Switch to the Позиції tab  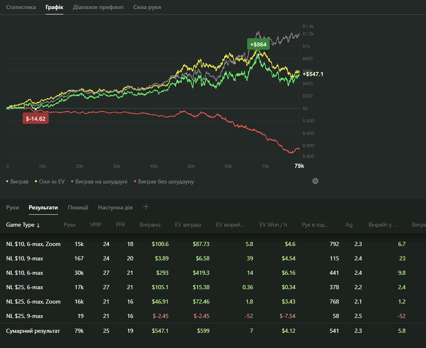[x=78, y=207]
